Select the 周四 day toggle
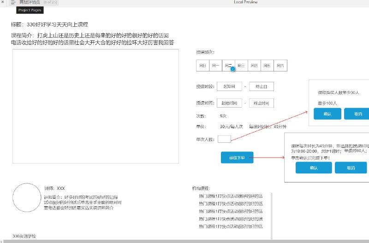This screenshot has width=369, height=243. [254, 66]
